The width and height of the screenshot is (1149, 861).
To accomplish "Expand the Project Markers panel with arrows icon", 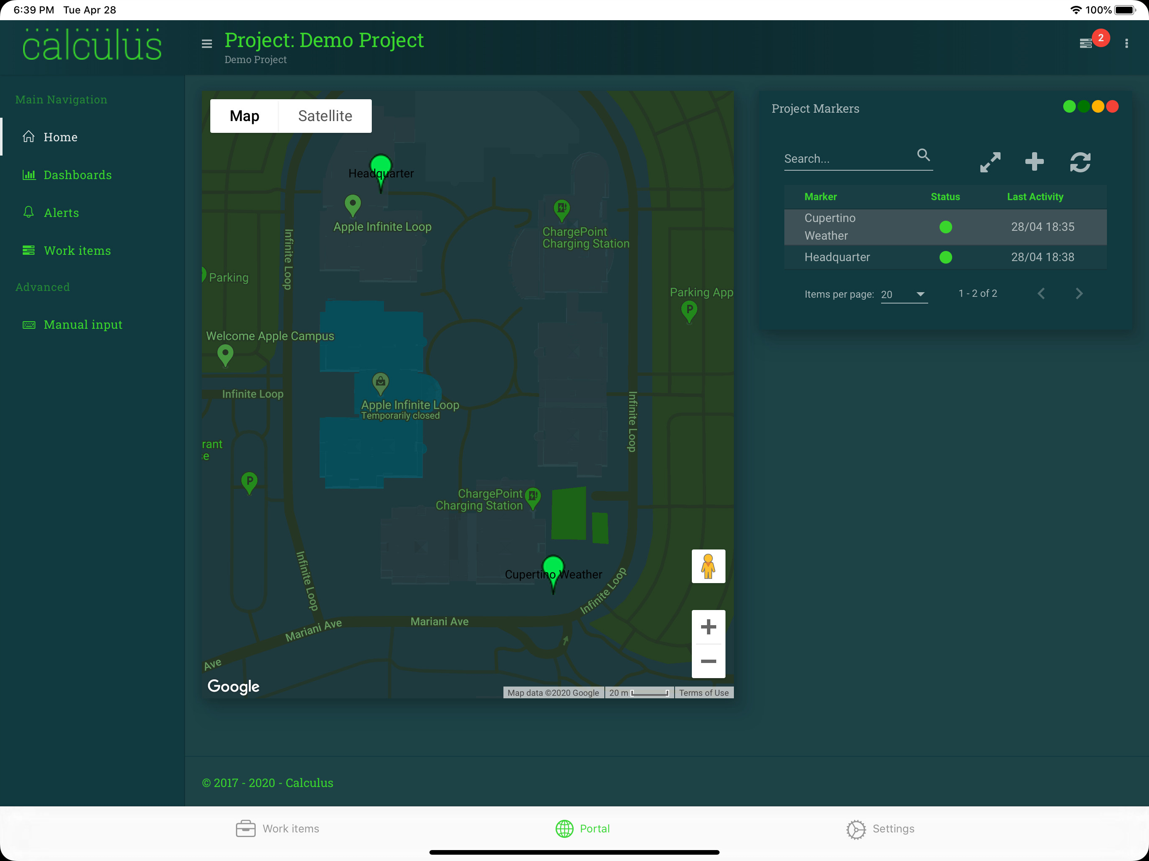I will (x=990, y=162).
